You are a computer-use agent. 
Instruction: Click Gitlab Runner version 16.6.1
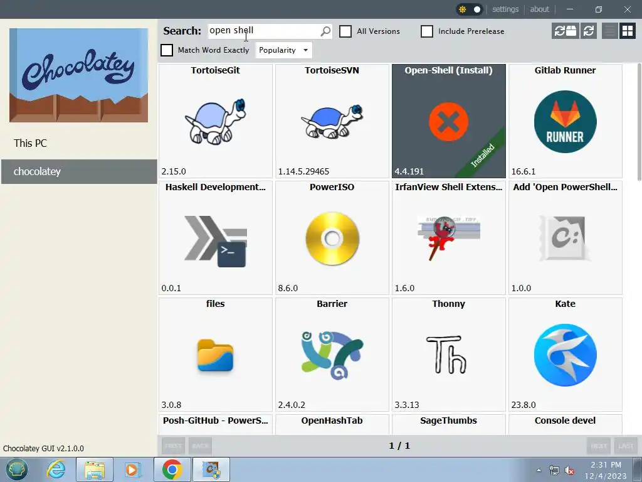[x=524, y=171]
